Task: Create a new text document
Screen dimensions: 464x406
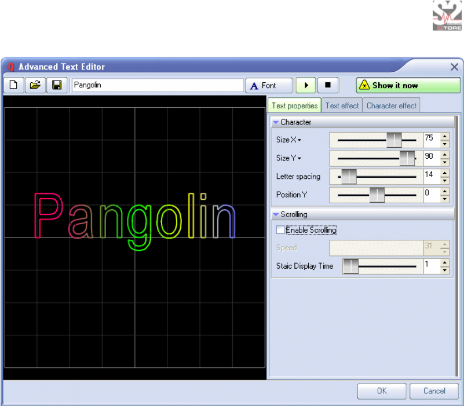Action: [13, 85]
